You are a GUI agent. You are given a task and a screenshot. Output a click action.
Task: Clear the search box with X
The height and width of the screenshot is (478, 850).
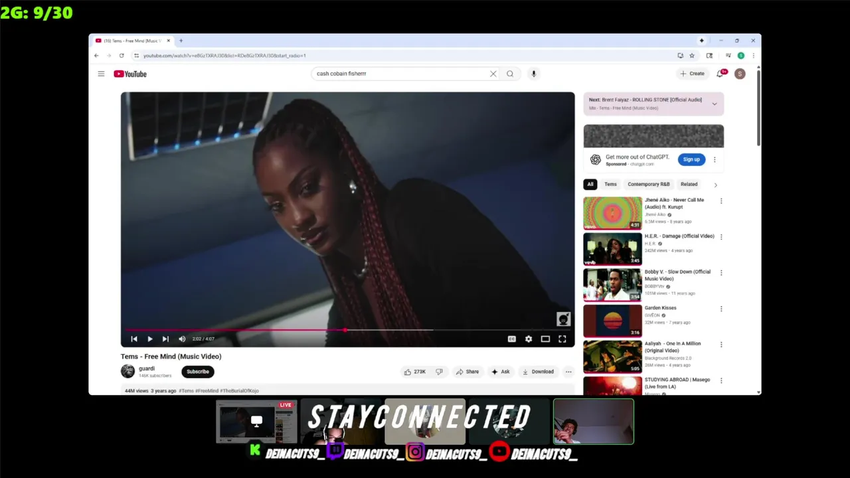[493, 74]
